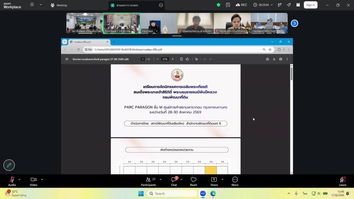Expand audio options caret next to Audio

[19, 179]
